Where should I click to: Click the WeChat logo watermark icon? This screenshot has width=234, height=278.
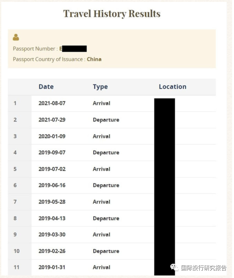click(x=174, y=267)
